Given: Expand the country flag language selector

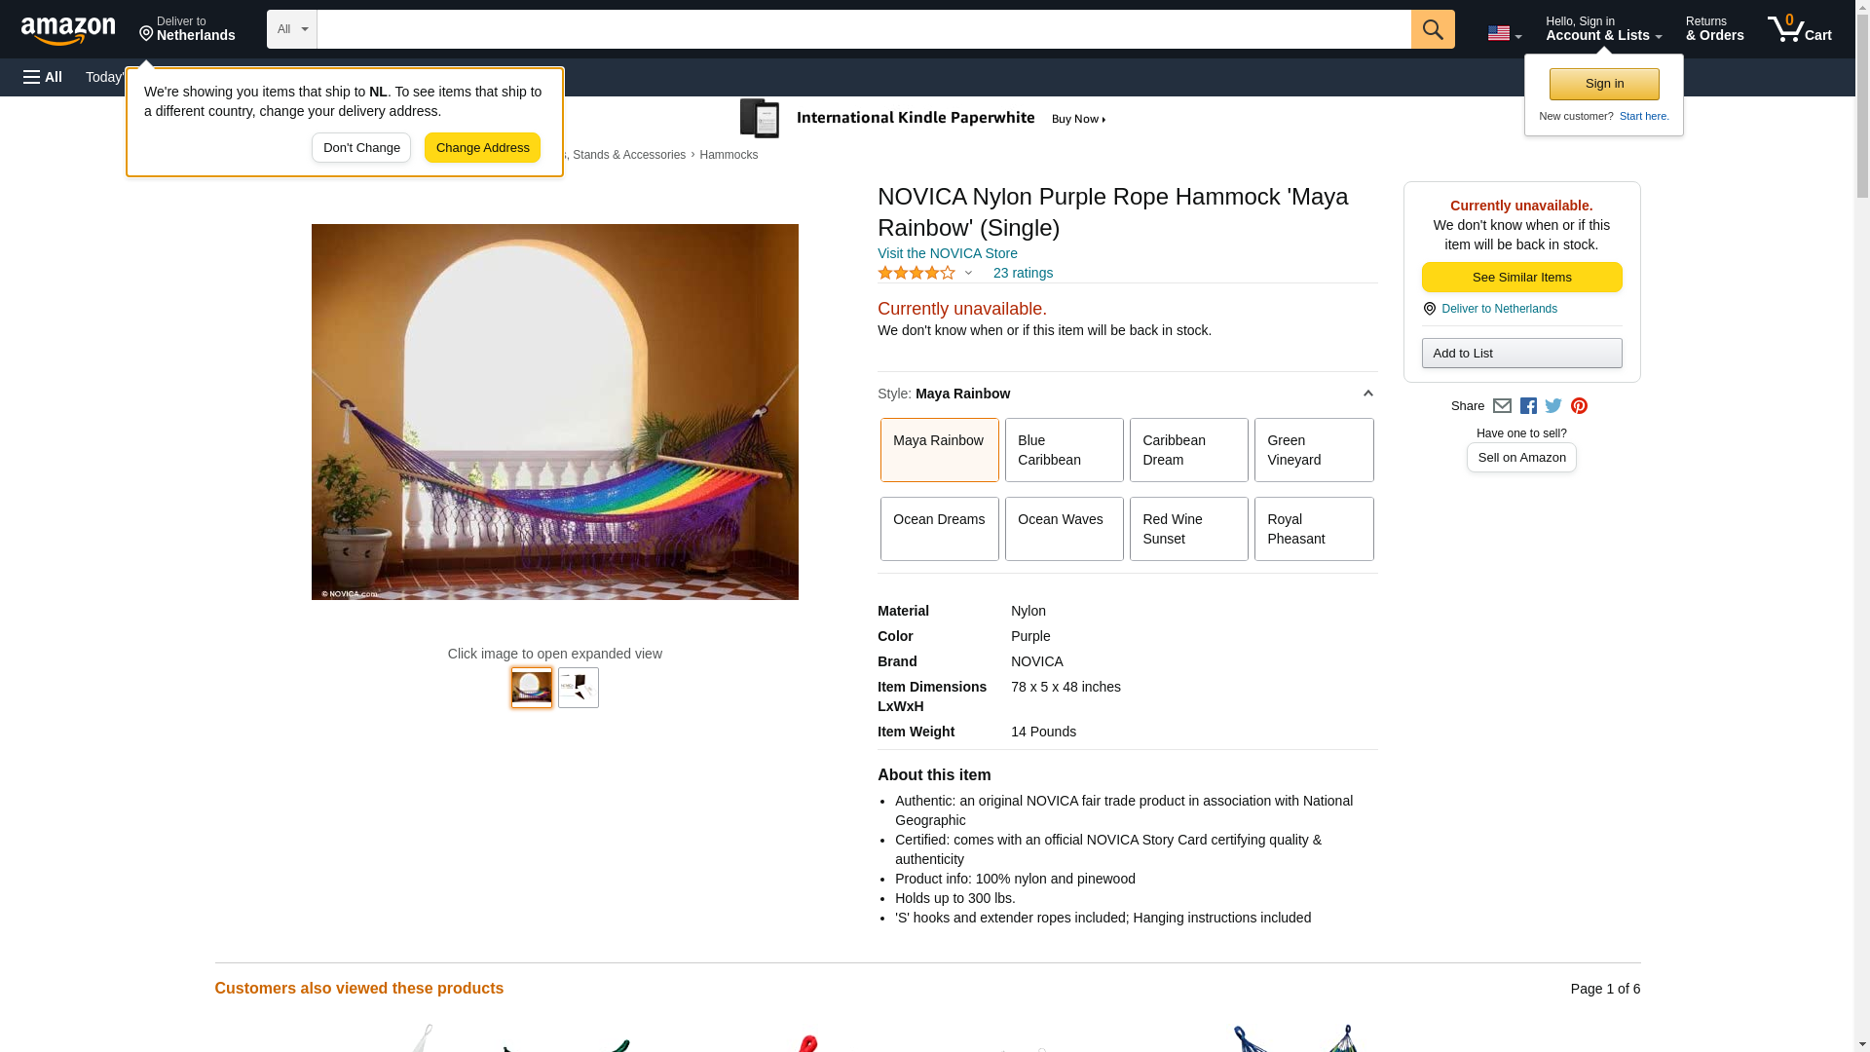Looking at the screenshot, I should click(x=1504, y=33).
